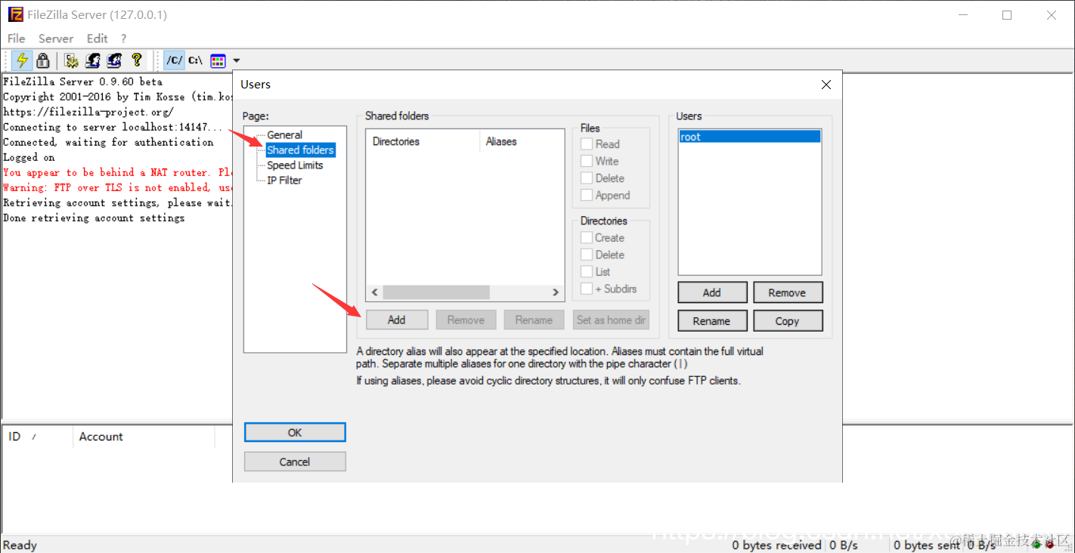Enable the Files Read checkbox
Image resolution: width=1075 pixels, height=553 pixels.
coord(587,144)
